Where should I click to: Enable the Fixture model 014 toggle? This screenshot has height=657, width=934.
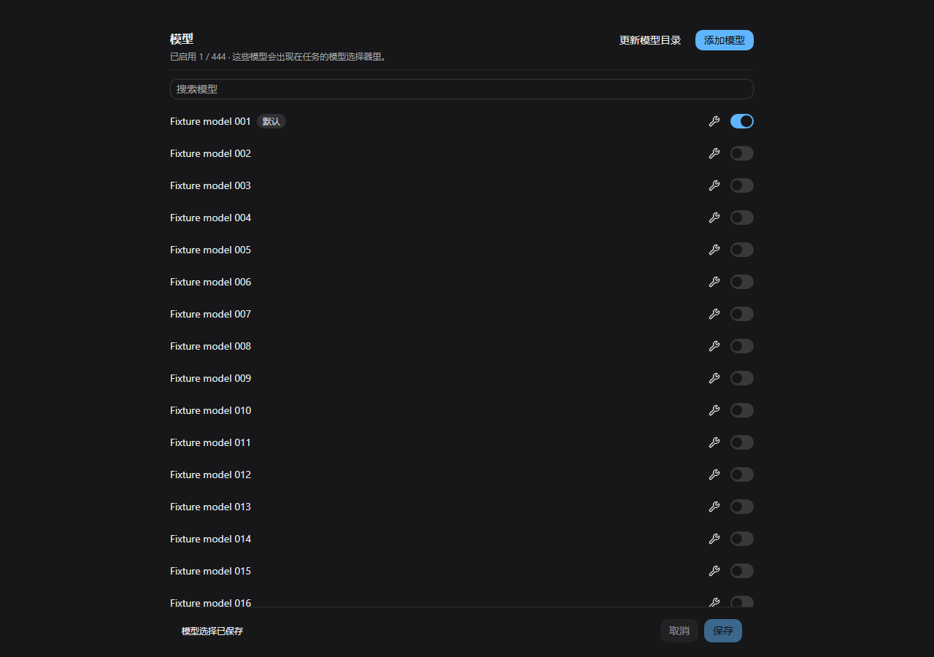click(x=742, y=539)
